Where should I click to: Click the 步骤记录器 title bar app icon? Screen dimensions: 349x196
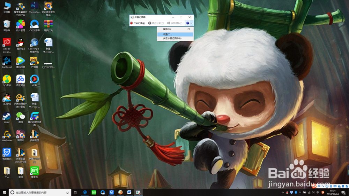pos(132,17)
